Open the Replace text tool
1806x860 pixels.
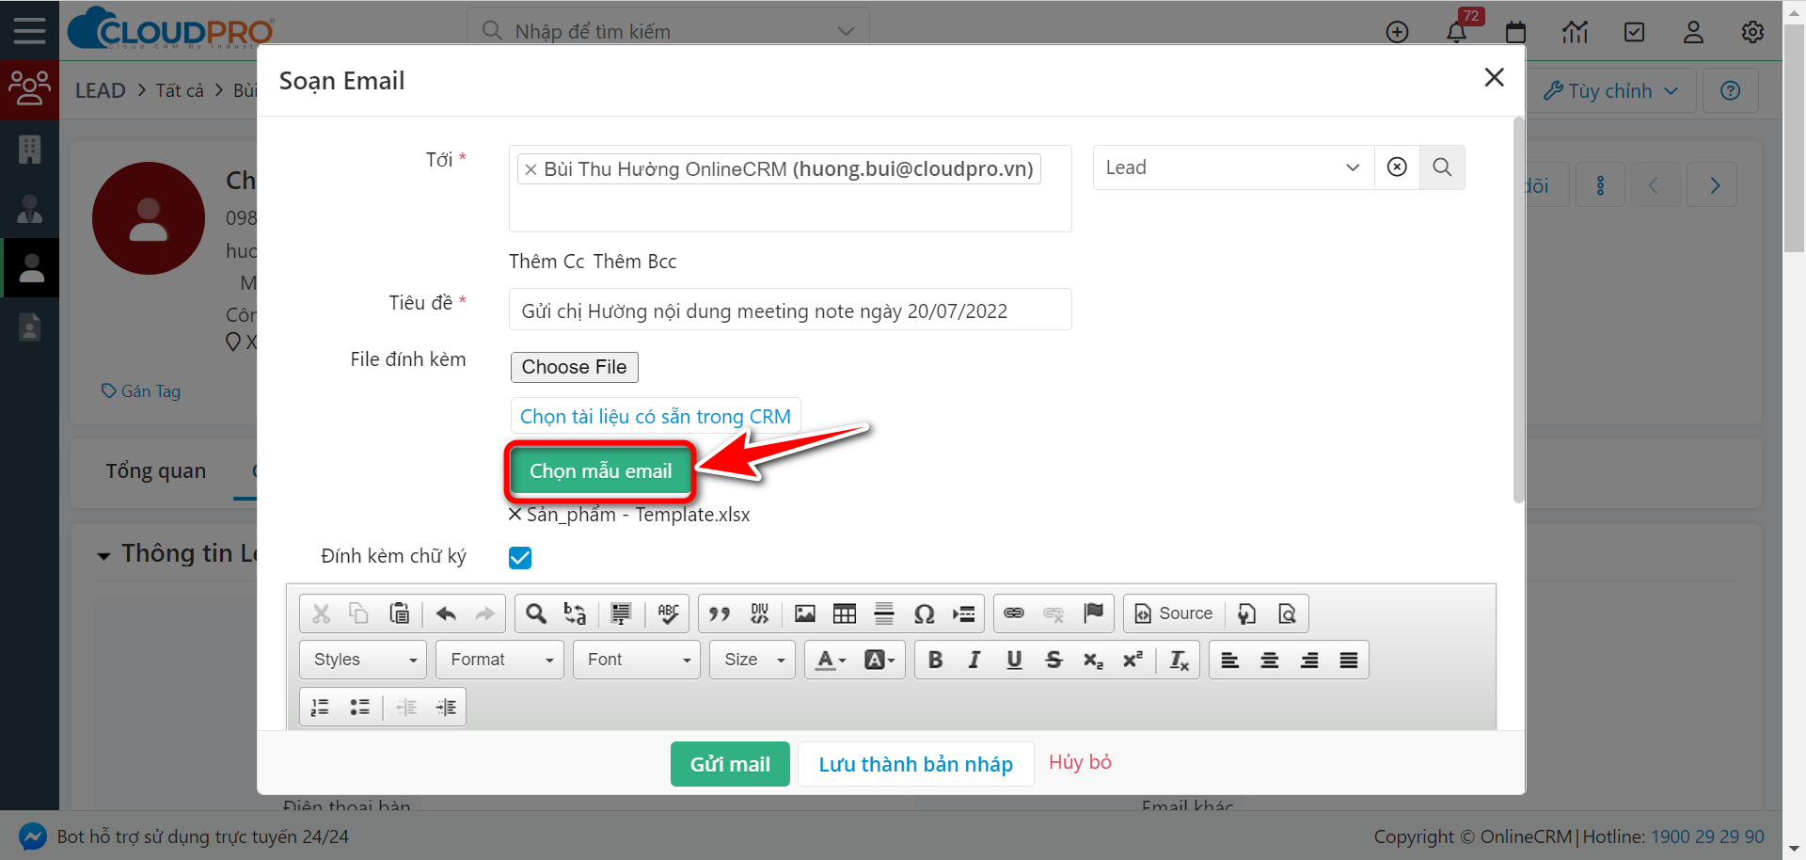[575, 613]
